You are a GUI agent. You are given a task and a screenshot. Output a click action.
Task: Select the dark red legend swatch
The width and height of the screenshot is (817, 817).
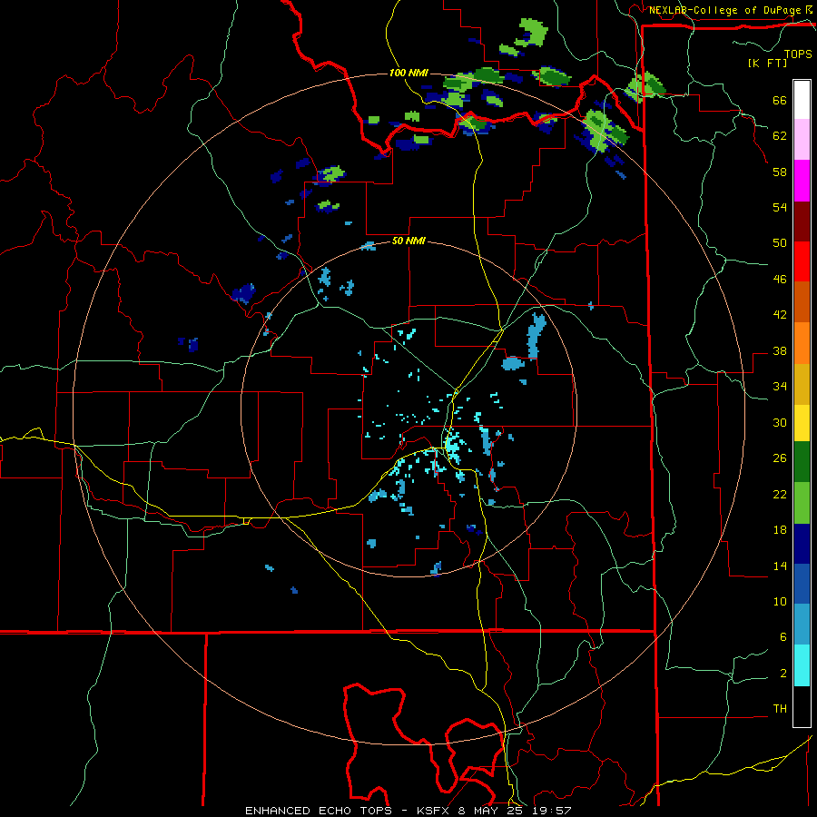click(x=802, y=221)
